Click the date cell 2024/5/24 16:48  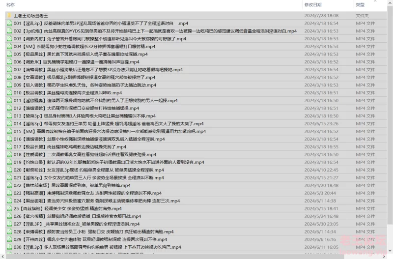coord(321,216)
